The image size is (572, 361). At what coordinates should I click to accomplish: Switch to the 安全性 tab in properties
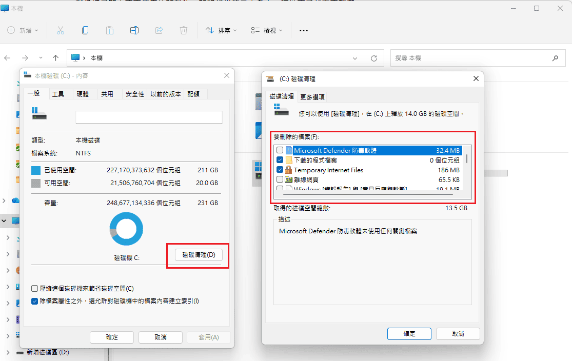tap(134, 94)
